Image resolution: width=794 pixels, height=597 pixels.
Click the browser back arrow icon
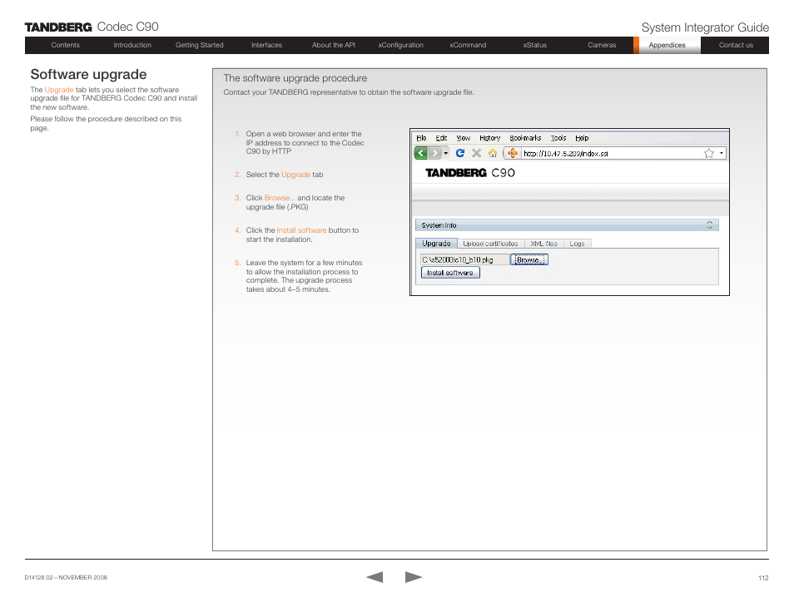(421, 153)
